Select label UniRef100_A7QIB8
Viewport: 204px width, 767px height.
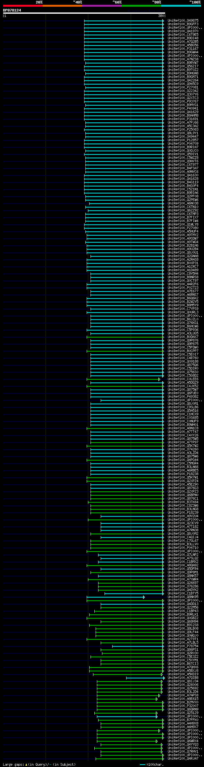[x=183, y=678]
